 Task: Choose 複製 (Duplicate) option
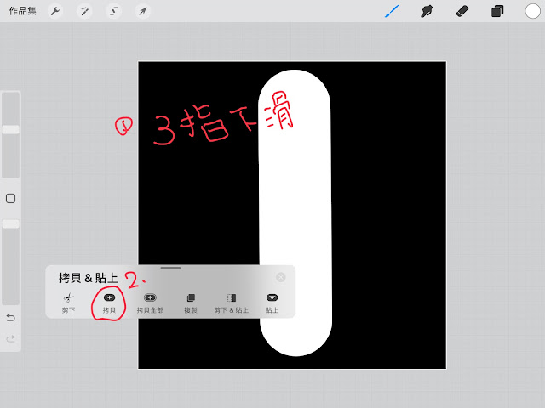coord(191,303)
